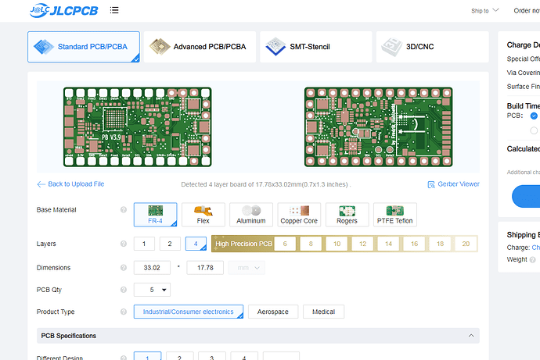Set Layers to 2
The image size is (540, 360).
170,244
